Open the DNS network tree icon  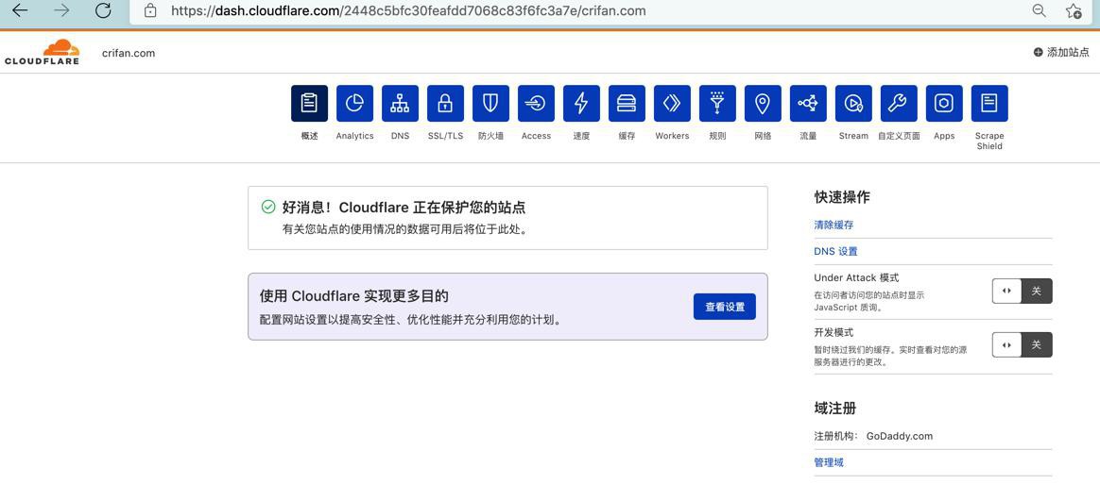tap(400, 104)
